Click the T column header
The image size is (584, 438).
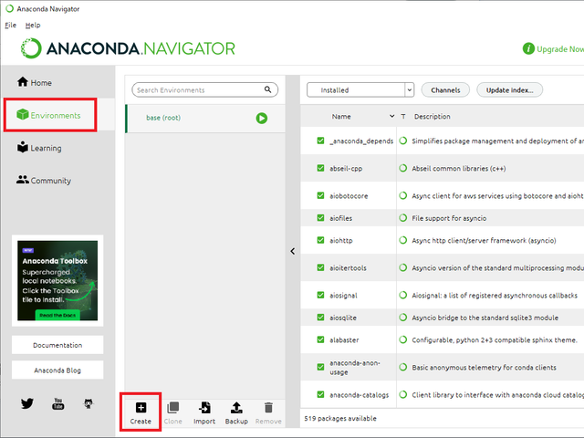pyautogui.click(x=403, y=116)
